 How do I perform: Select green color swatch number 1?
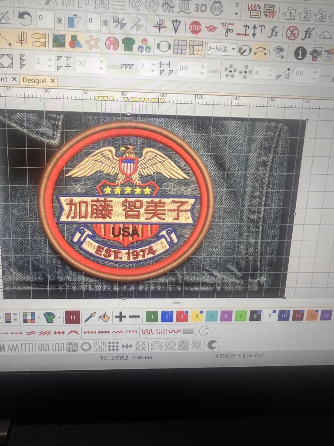pyautogui.click(x=152, y=316)
